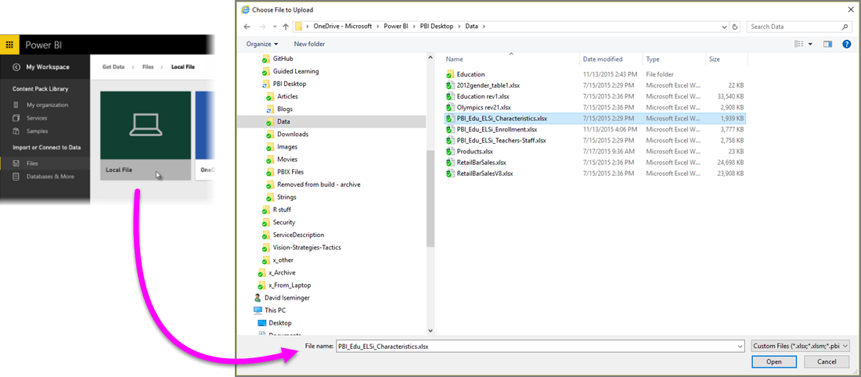Click the OneDrive - Microsoft breadcrumb
The image size is (861, 377).
[343, 27]
